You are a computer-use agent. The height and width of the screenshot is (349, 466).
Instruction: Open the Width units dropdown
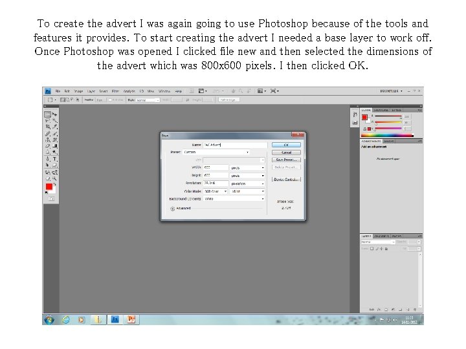tap(247, 168)
